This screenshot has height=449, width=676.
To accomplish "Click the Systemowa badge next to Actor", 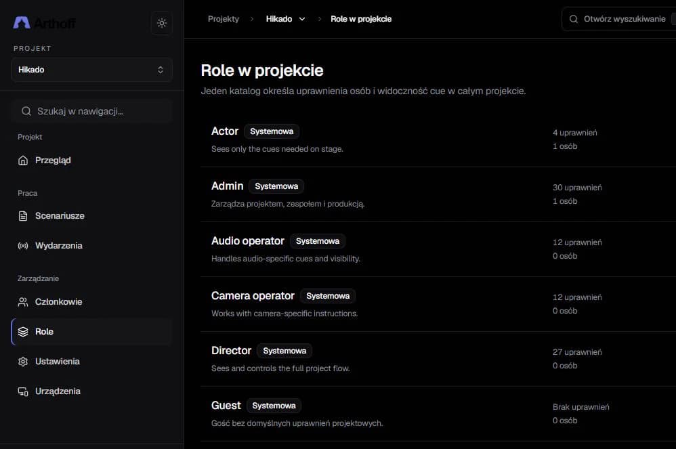I will pos(272,131).
